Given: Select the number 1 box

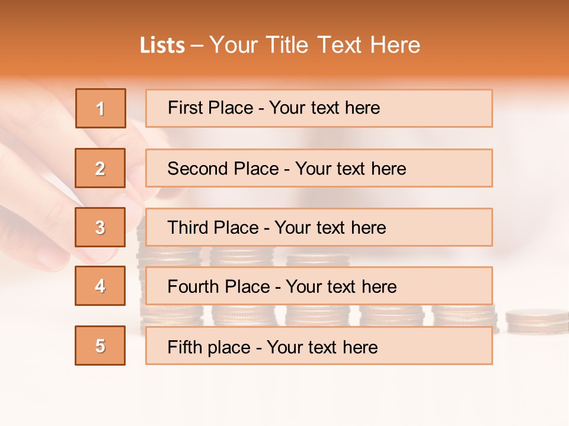Looking at the screenshot, I should coord(101,108).
